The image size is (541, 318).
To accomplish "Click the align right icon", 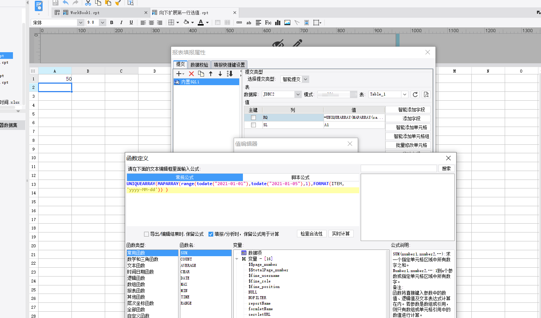I will (x=160, y=23).
